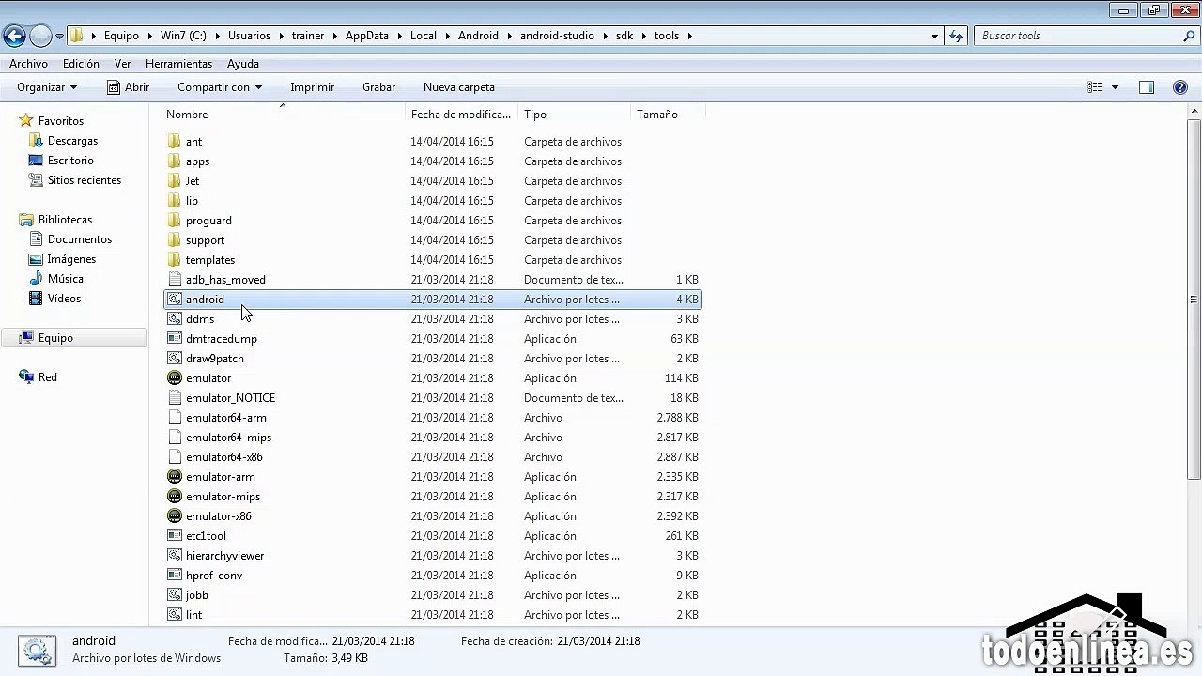Click the blue help question mark icon
This screenshot has height=676, width=1202.
tap(1180, 87)
